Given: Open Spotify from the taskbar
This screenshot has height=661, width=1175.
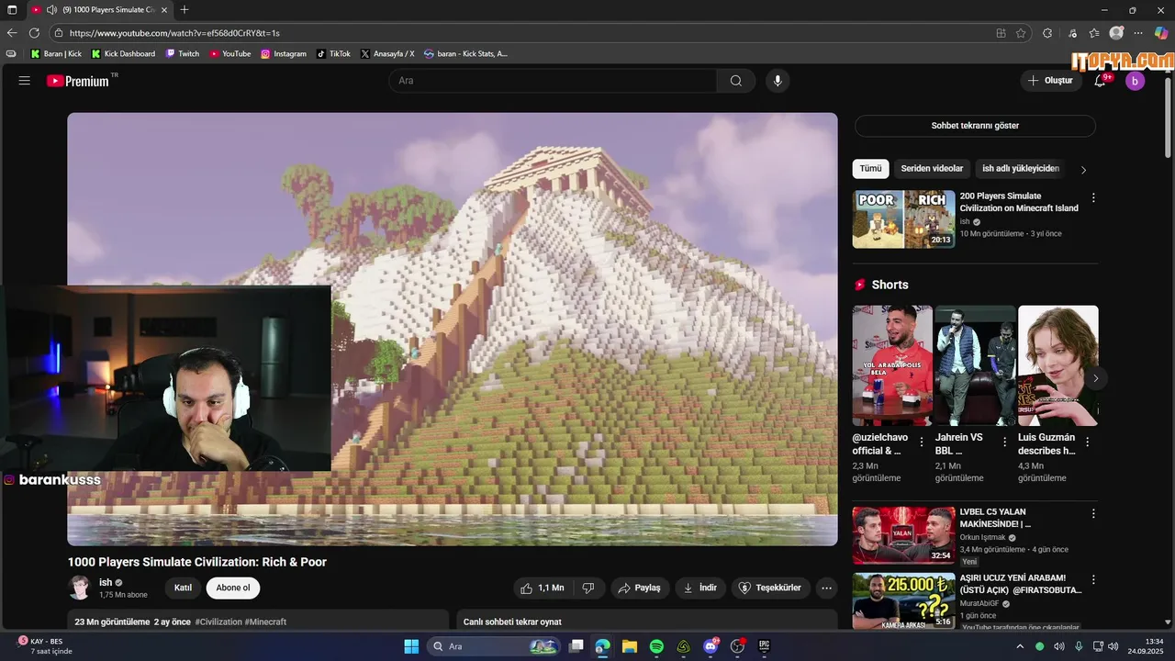Looking at the screenshot, I should coord(656,646).
